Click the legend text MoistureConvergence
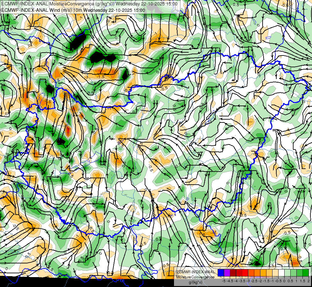The width and height of the screenshot is (312, 287). (x=195, y=277)
